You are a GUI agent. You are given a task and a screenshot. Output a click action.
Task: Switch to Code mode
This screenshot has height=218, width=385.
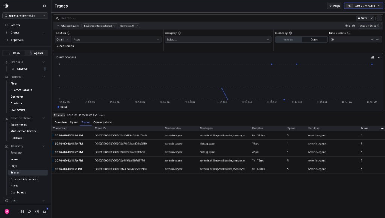tap(14, 53)
